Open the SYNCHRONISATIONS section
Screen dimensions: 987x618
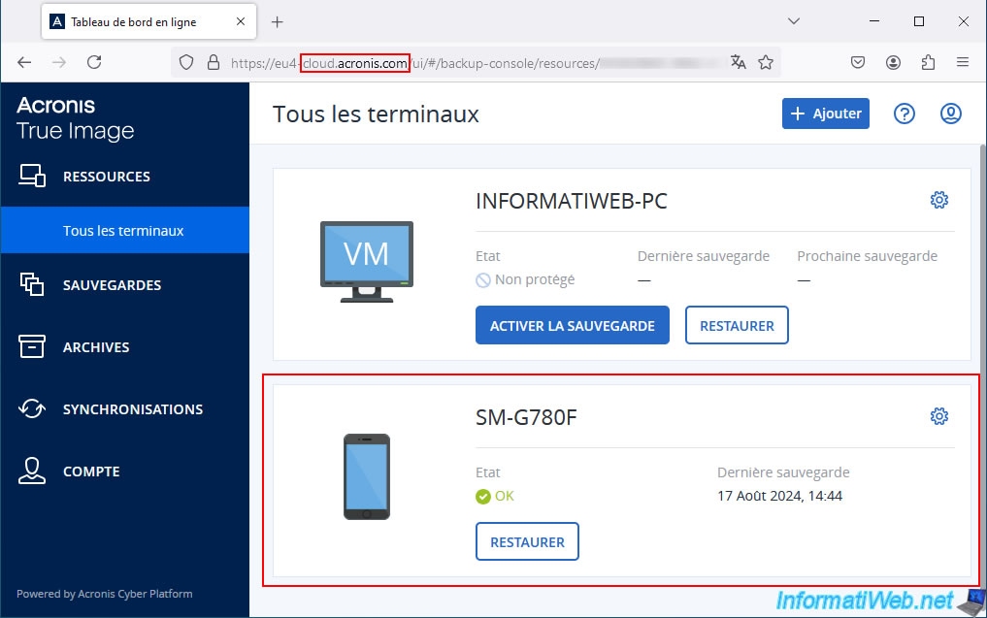(x=124, y=409)
